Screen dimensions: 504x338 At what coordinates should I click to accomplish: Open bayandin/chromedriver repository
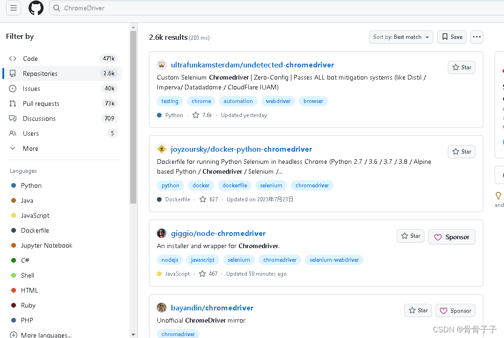(x=212, y=308)
